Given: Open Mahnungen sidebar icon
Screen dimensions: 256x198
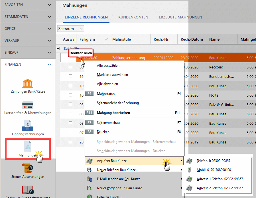Looking at the screenshot, I should coord(28,146).
